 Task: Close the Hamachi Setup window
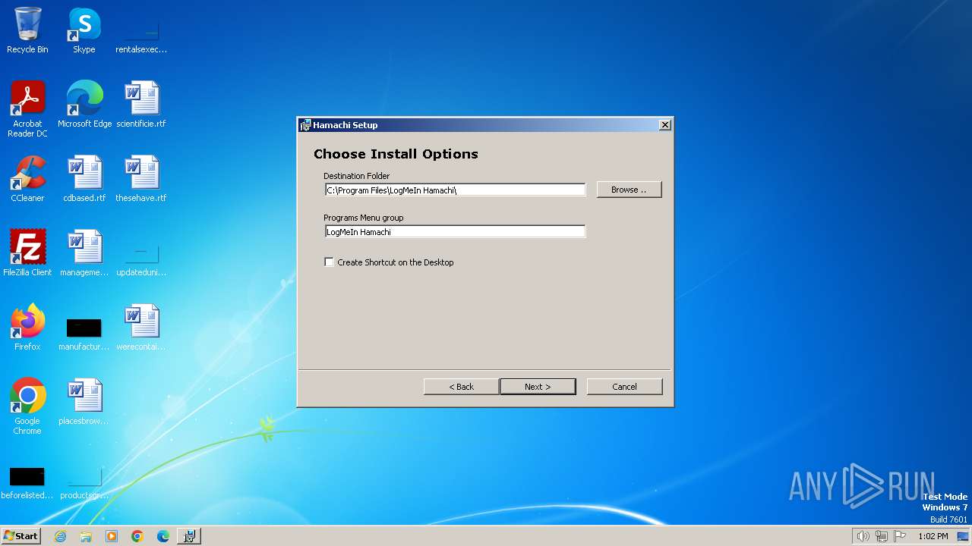[665, 125]
